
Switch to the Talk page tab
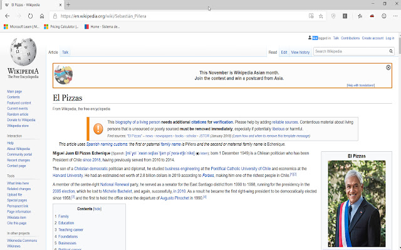[x=65, y=52]
